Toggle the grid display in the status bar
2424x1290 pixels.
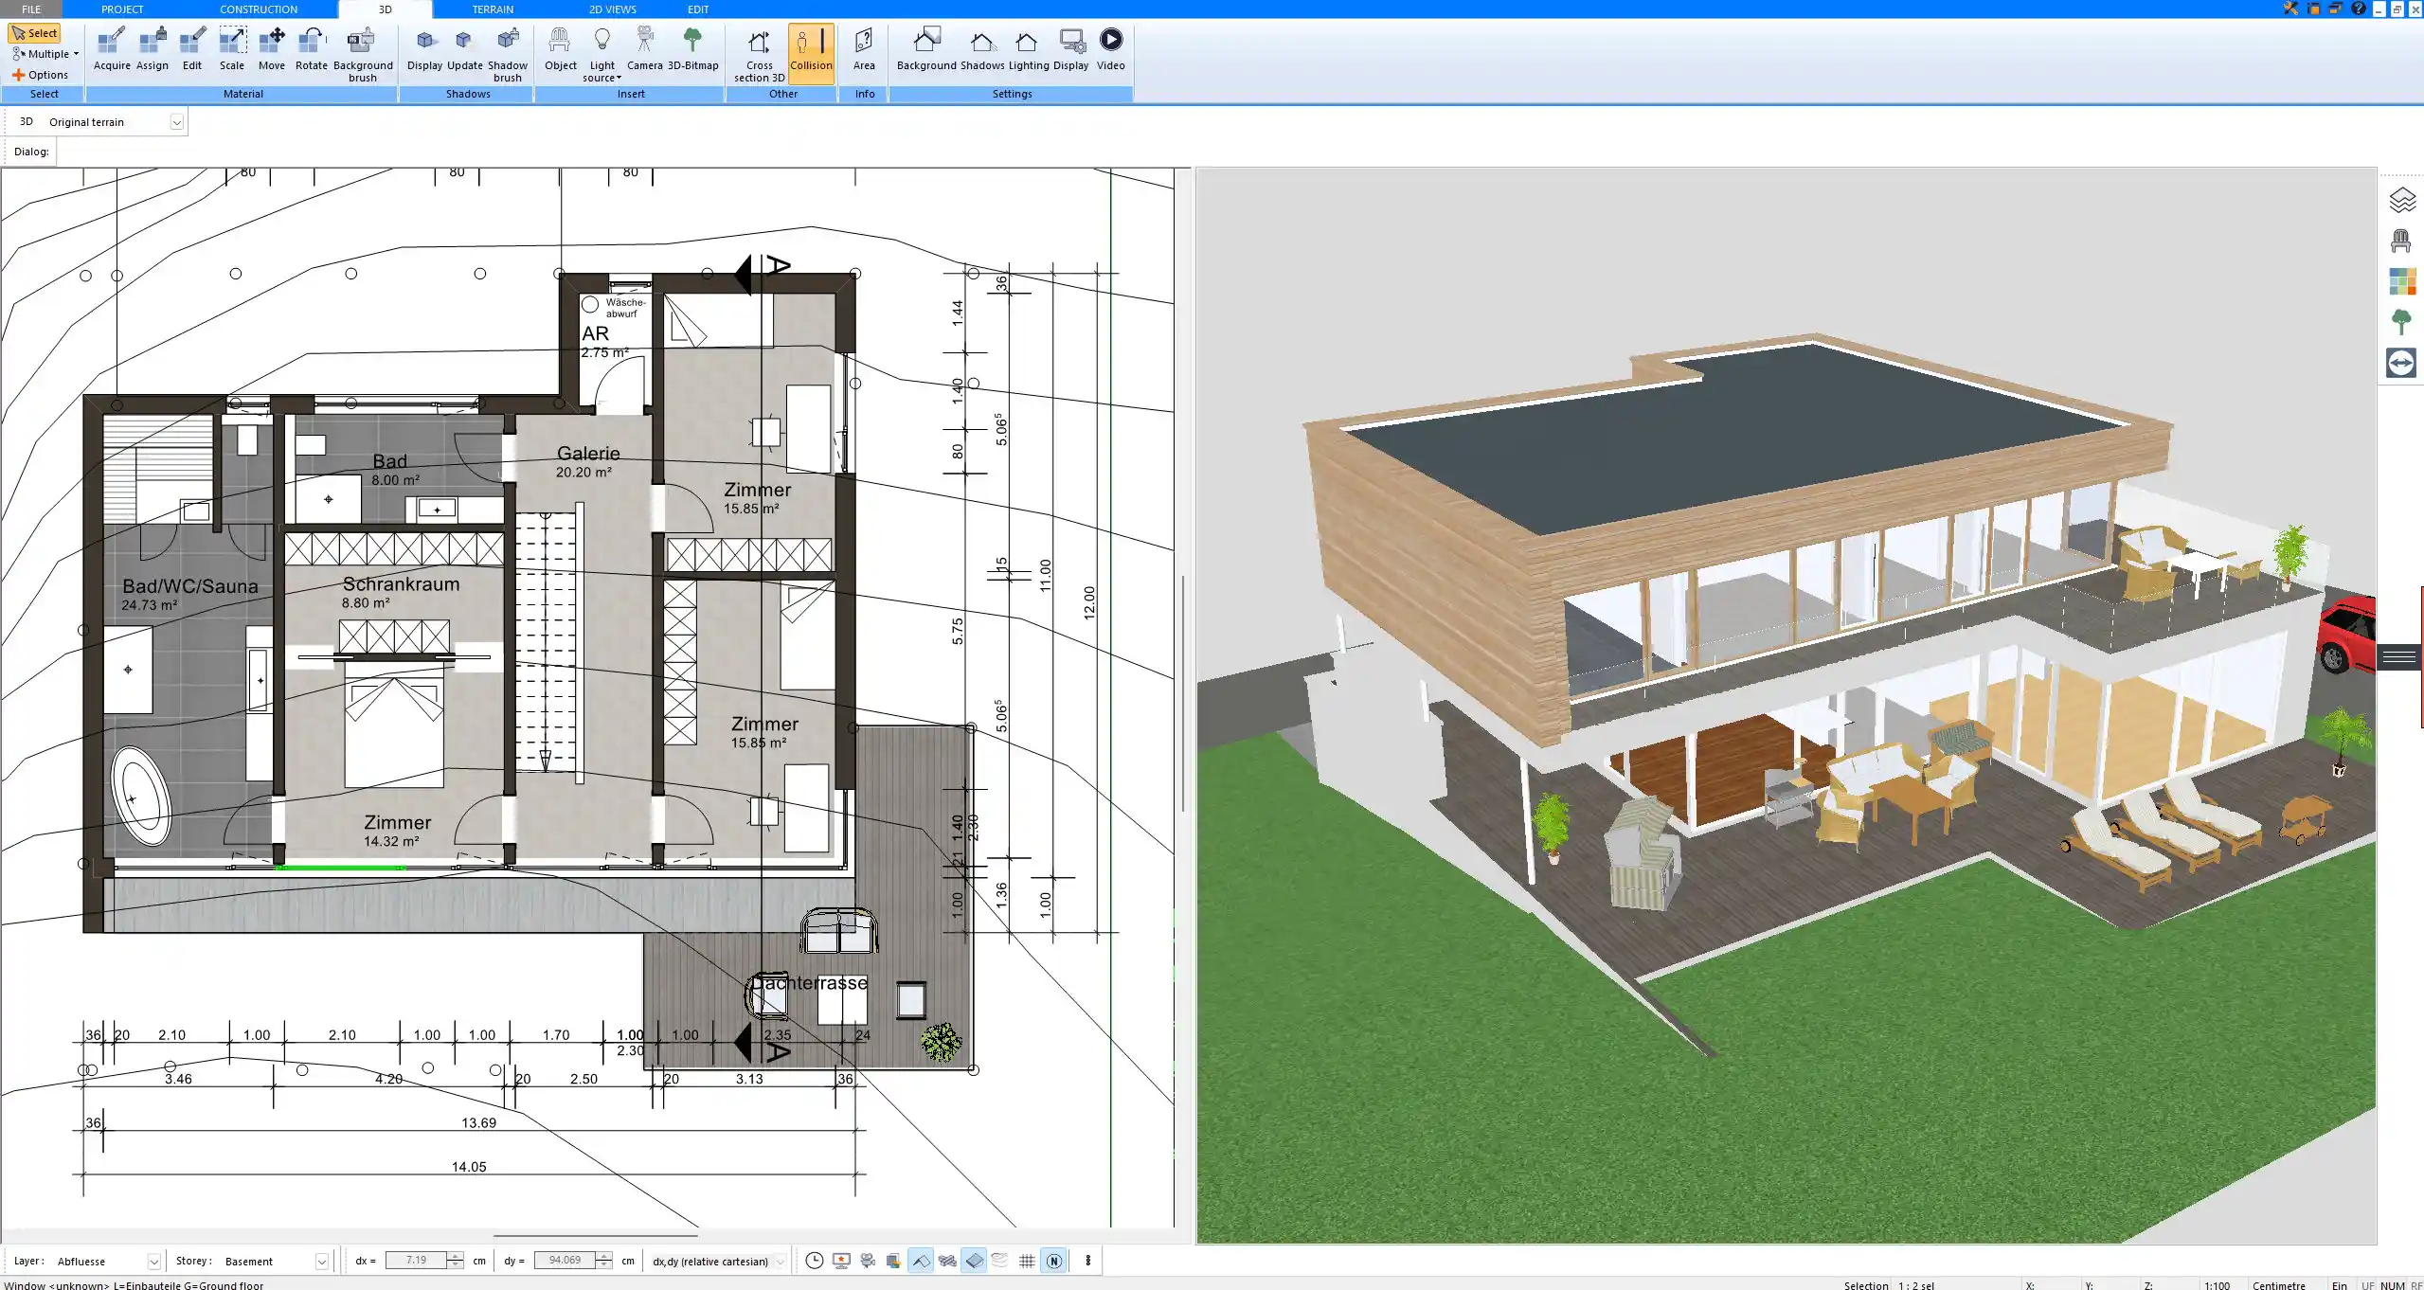(x=1027, y=1261)
